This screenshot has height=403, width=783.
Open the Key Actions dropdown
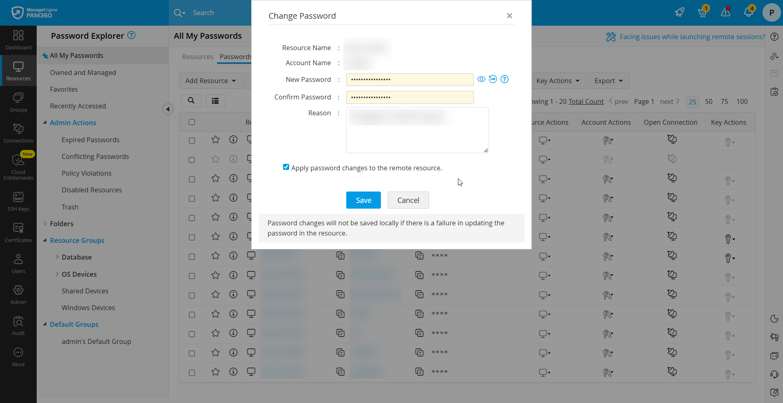pyautogui.click(x=558, y=81)
